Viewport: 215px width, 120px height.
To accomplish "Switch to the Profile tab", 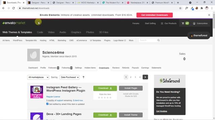I will 43,68.
